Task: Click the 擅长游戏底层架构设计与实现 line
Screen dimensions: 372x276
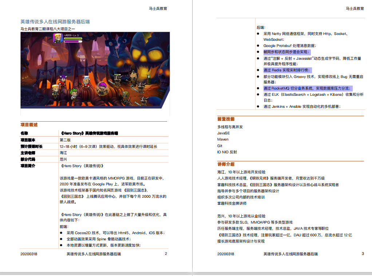Action: pyautogui.click(x=241, y=241)
